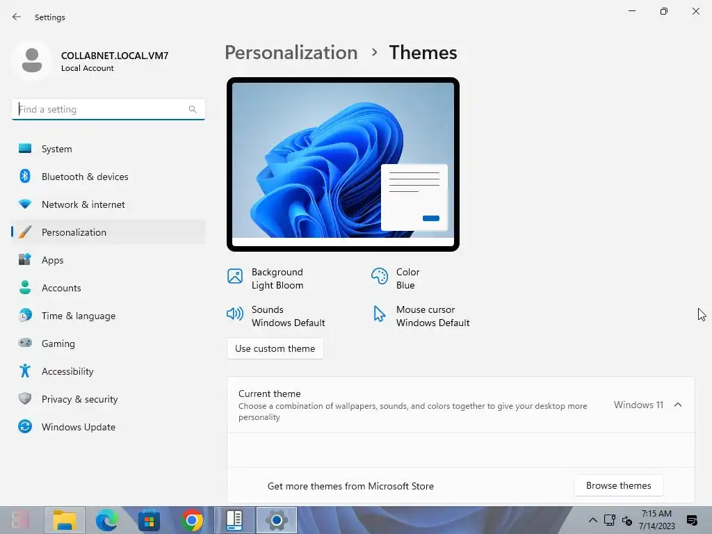The width and height of the screenshot is (712, 534).
Task: Open Apps settings
Action: (x=108, y=260)
